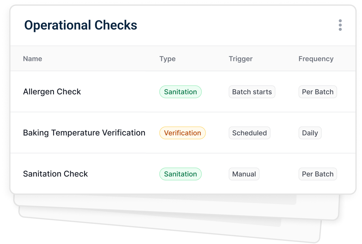Screen dimensions: 362x244
Task: Select the Sanitation Check row name
Action: pyautogui.click(x=56, y=174)
